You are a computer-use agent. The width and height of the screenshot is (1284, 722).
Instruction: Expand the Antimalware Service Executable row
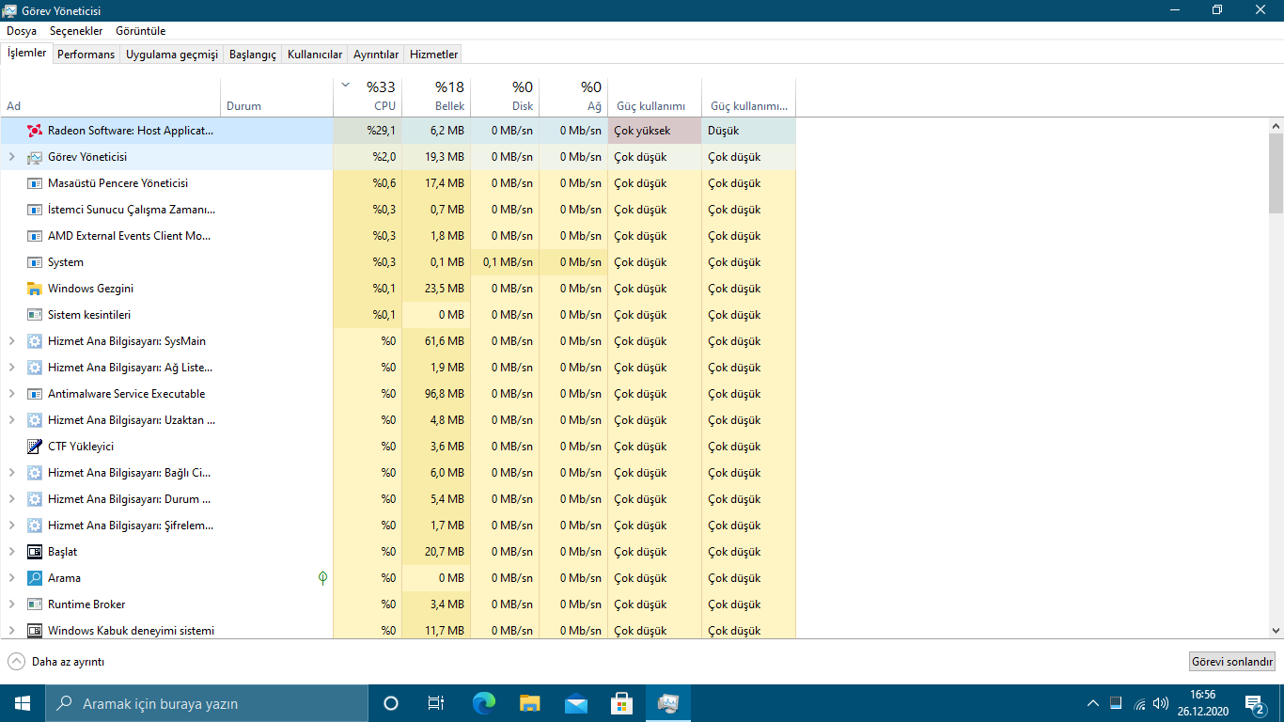click(12, 394)
